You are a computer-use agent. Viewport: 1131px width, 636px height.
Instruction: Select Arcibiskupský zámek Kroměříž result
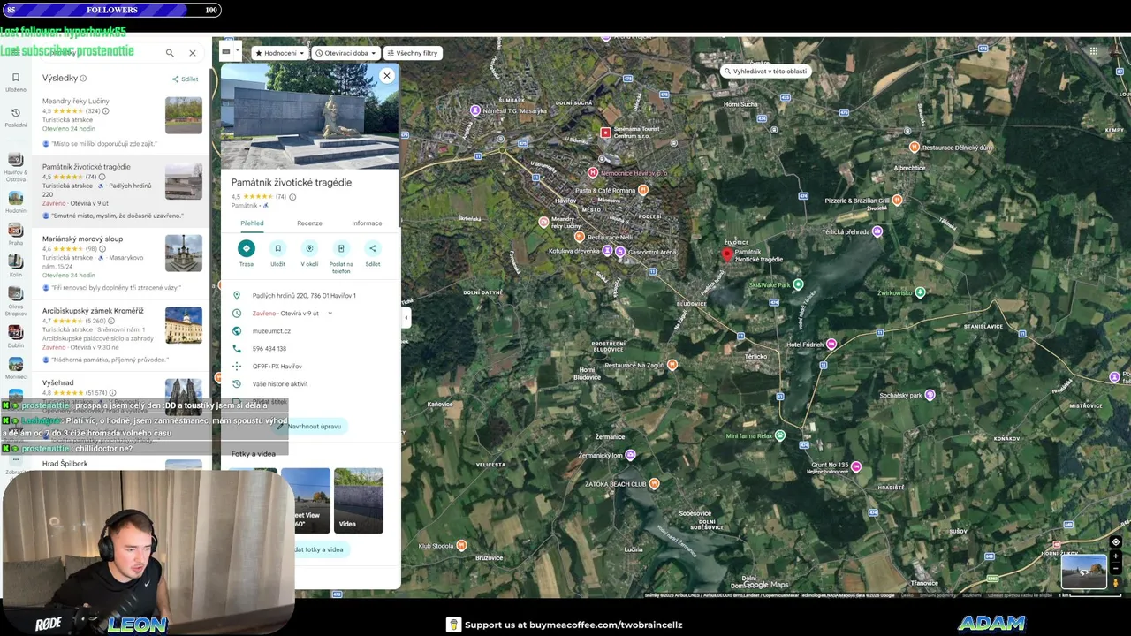[122, 337]
